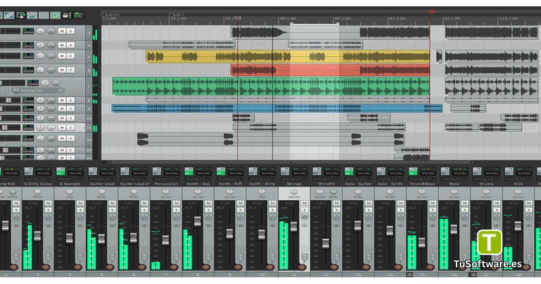Click the WindFX strip name
The width and height of the screenshot is (541, 284).
point(326,184)
